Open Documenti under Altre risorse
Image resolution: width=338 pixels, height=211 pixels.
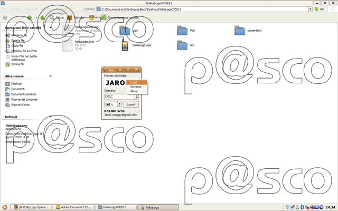coord(18,89)
